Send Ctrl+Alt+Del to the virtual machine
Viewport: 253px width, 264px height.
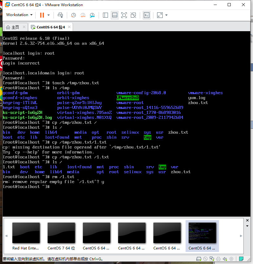tap(60, 15)
